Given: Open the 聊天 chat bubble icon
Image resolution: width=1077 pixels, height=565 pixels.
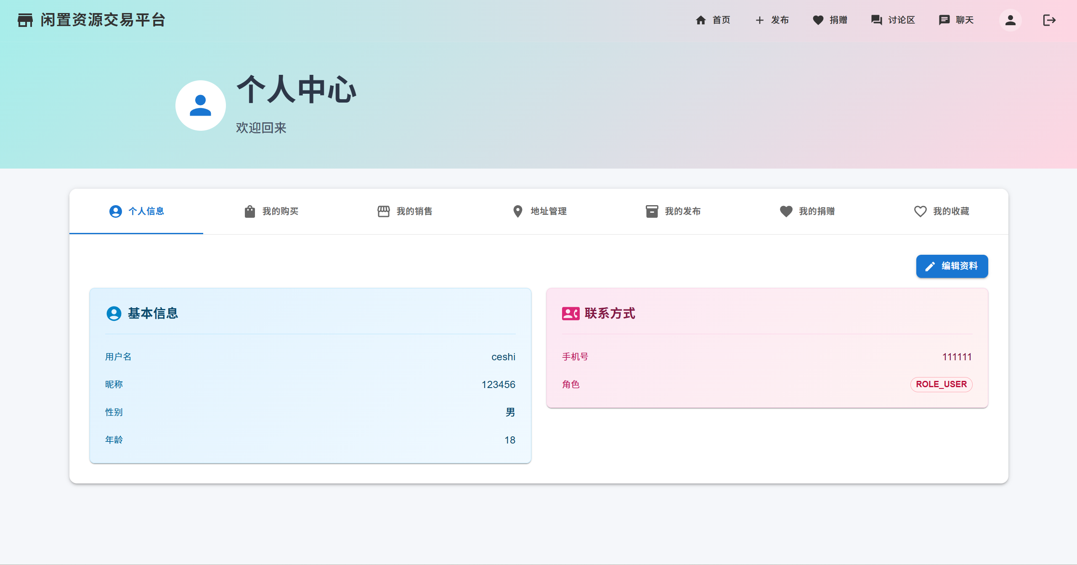Looking at the screenshot, I should pyautogui.click(x=944, y=20).
